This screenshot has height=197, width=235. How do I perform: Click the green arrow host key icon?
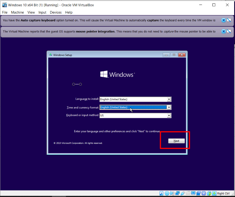coord(214,193)
